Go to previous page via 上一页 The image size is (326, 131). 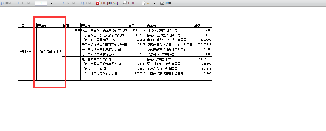tap(24, 3)
